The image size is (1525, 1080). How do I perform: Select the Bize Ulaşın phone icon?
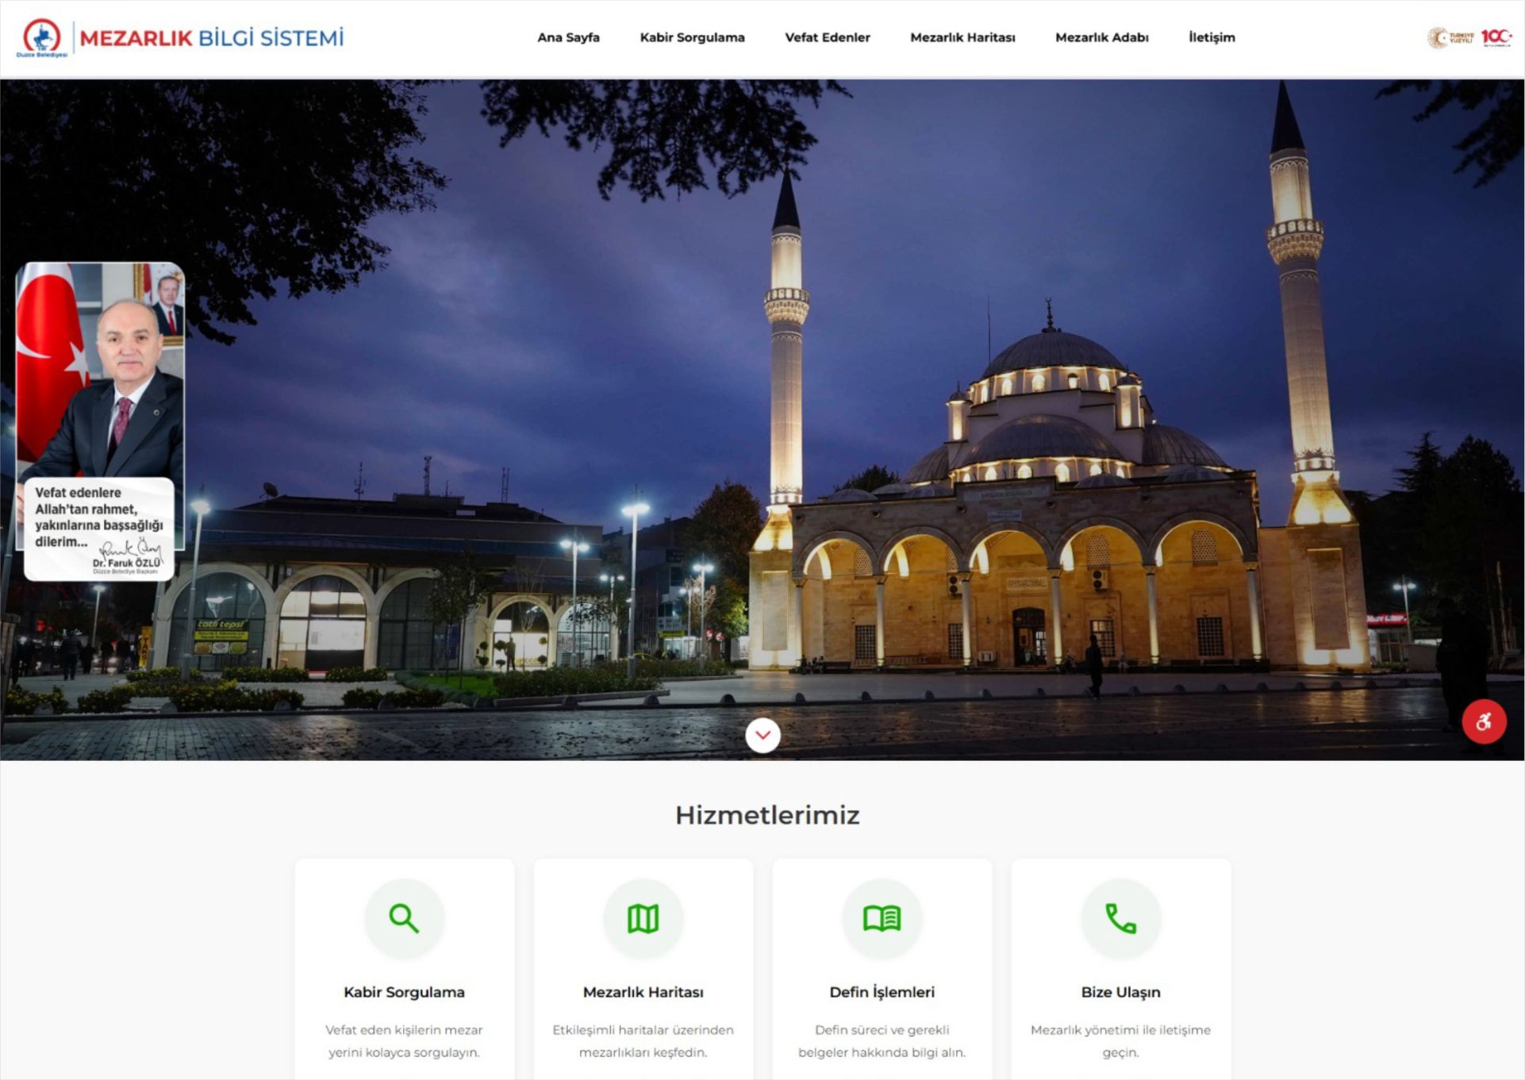click(x=1121, y=918)
